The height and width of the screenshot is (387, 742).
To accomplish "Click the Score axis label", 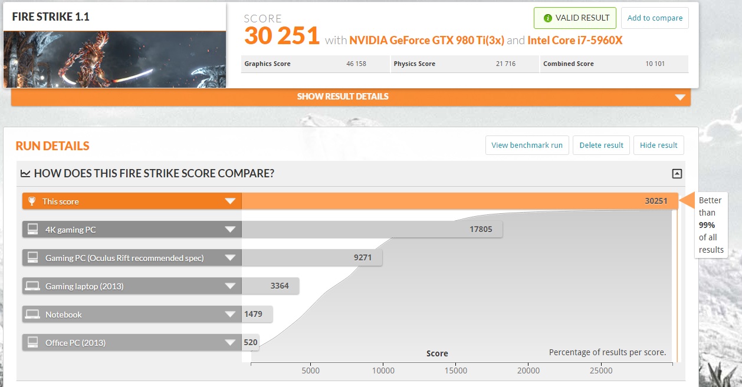I will point(437,353).
